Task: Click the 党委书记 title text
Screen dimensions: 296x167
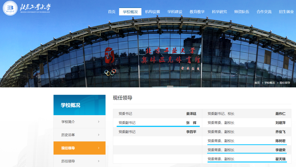Action: click(x=125, y=114)
